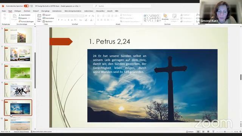Click the Bible verse text box
242x136 pixels.
pos(119,64)
